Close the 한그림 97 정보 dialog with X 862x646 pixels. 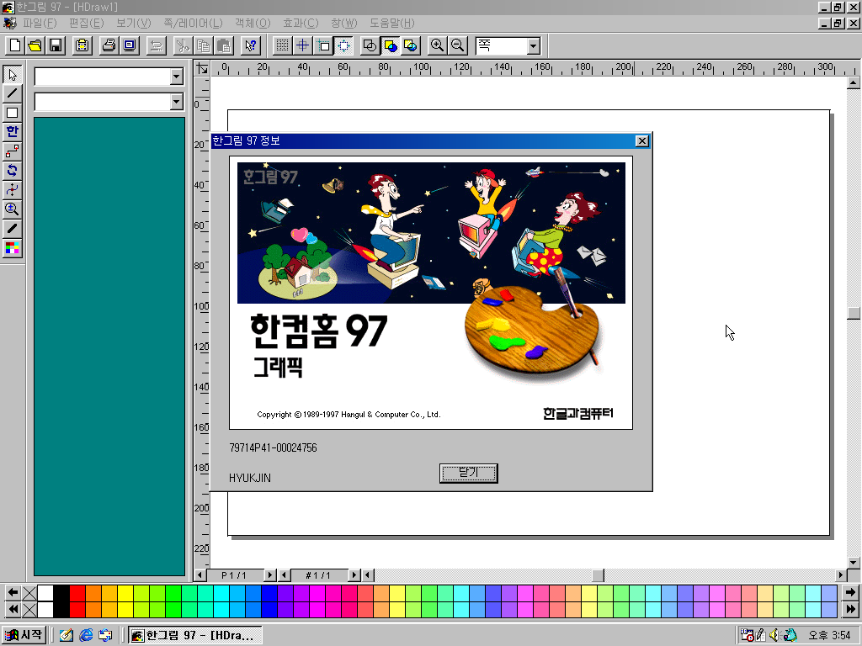click(641, 141)
